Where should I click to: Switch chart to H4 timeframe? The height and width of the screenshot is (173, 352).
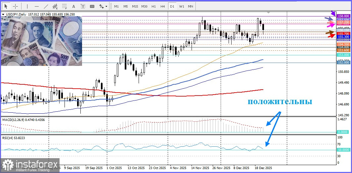[x=162, y=6]
